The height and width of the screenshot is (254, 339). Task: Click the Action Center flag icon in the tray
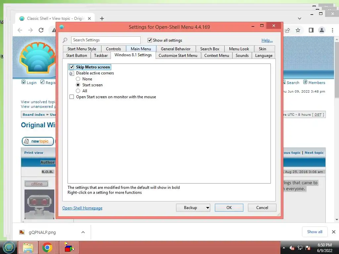pos(308,248)
